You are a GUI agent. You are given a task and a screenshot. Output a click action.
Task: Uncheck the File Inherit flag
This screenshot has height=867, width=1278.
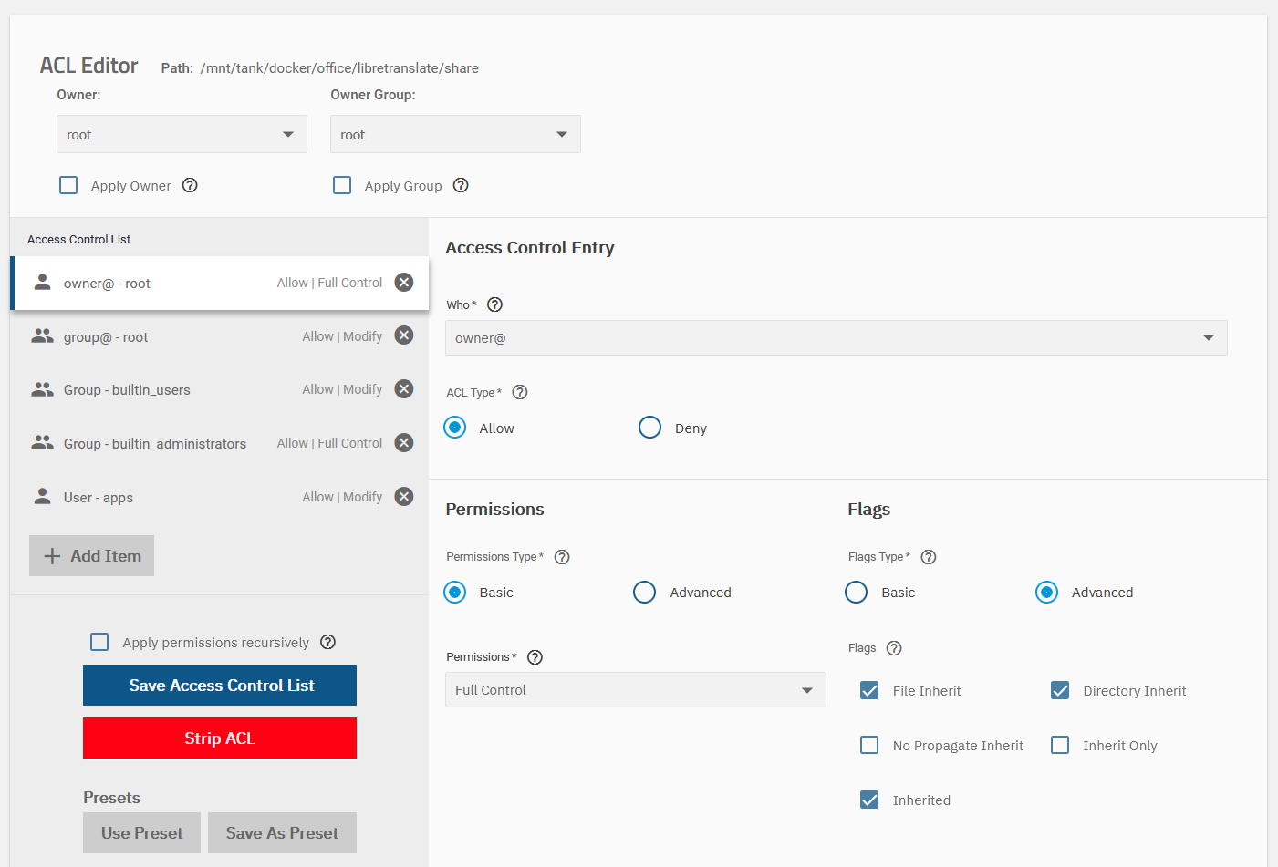869,690
